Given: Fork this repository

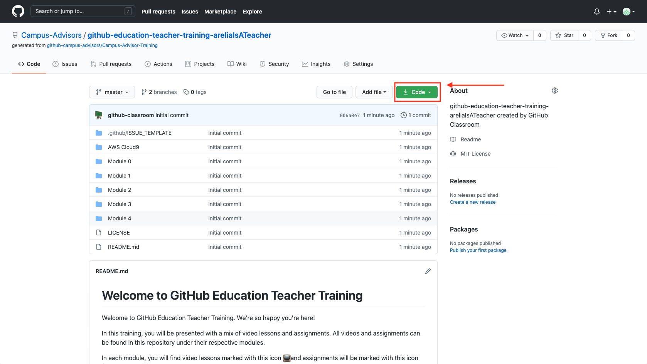Looking at the screenshot, I should pos(608,35).
